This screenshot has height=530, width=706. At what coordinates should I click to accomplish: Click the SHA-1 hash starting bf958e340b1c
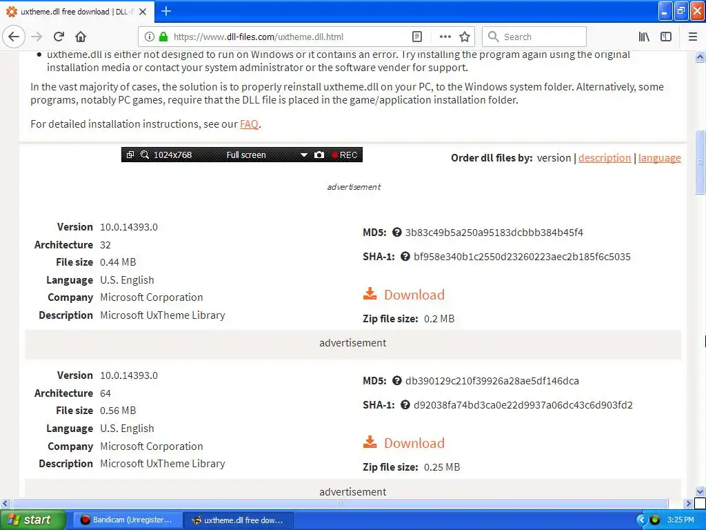point(522,257)
